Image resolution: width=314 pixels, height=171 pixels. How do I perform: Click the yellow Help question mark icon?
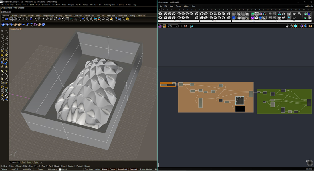(x=127, y=19)
